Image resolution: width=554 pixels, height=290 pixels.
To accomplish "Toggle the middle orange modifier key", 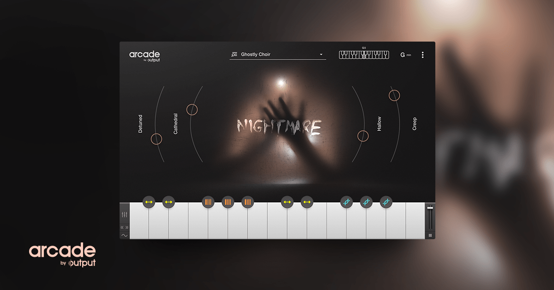I will coord(227,202).
